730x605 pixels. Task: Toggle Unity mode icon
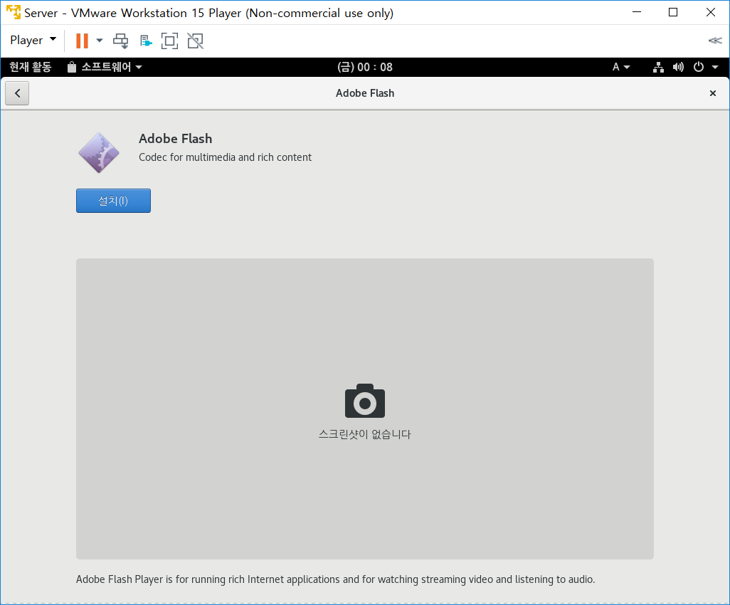coord(195,41)
